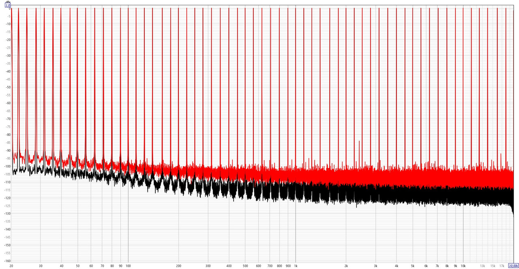
Task: Click the dBr axis unit label
Action: [x=8, y=2]
